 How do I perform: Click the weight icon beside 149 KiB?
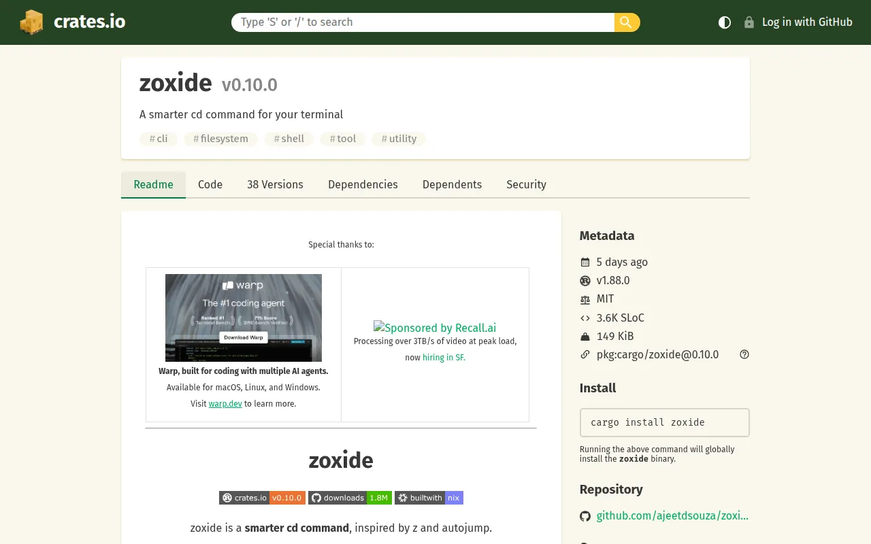(x=585, y=336)
